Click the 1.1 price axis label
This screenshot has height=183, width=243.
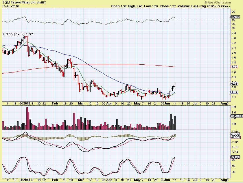[x=234, y=97]
